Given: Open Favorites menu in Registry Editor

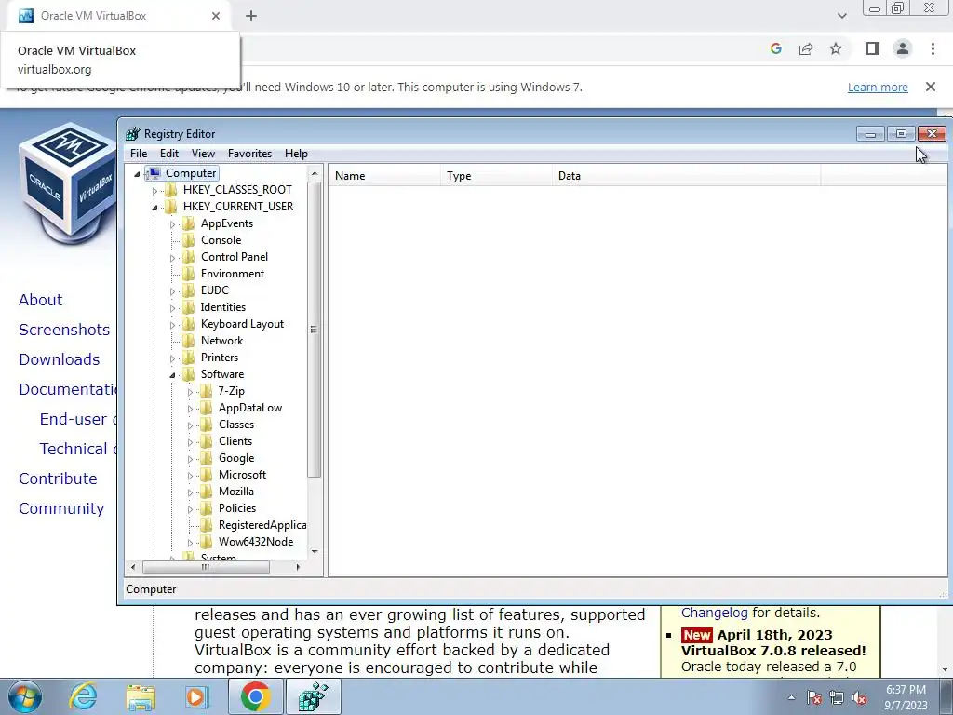Looking at the screenshot, I should tap(249, 154).
